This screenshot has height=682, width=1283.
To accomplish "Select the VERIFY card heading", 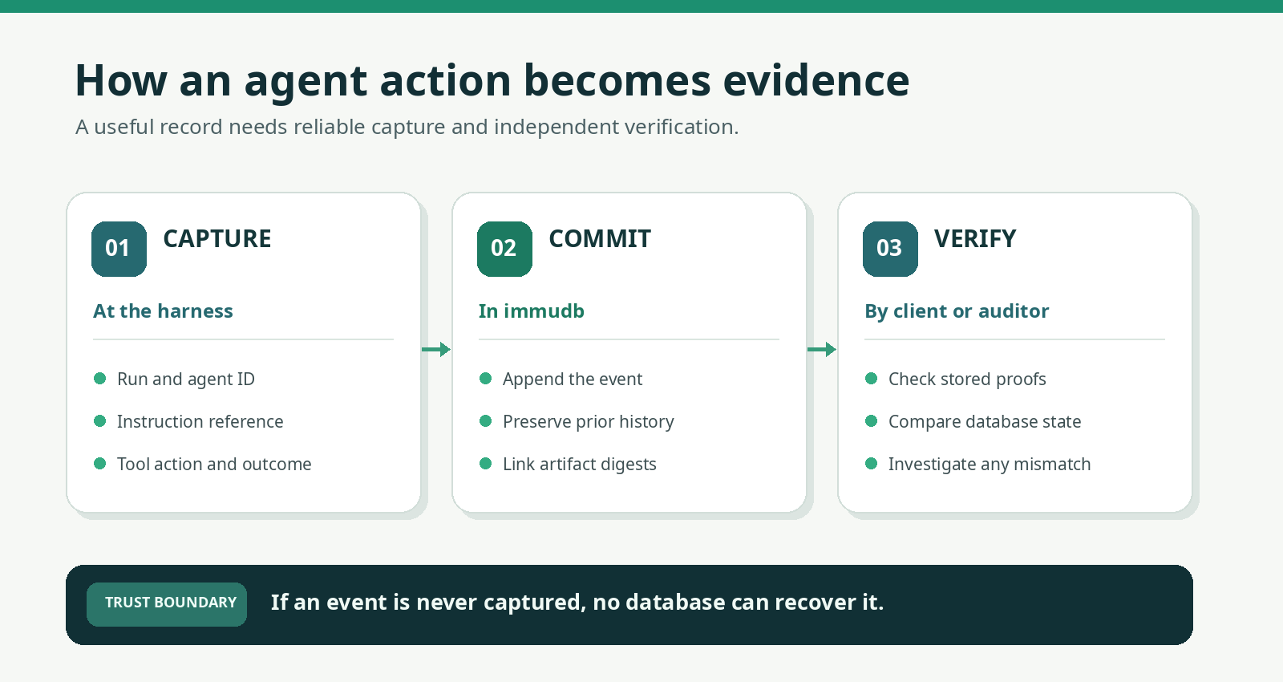I will pyautogui.click(x=975, y=239).
